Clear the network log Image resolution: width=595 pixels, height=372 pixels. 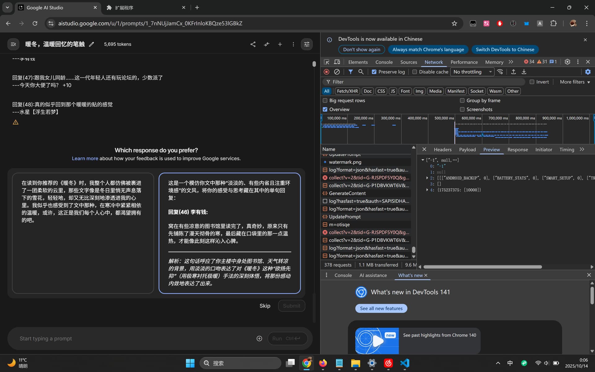pyautogui.click(x=337, y=72)
